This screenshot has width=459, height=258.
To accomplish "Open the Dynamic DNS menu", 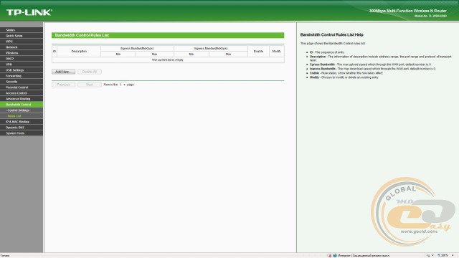I will point(22,128).
